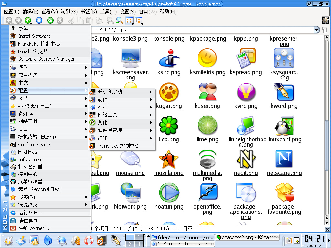Click kppp.png file name link

point(246,39)
